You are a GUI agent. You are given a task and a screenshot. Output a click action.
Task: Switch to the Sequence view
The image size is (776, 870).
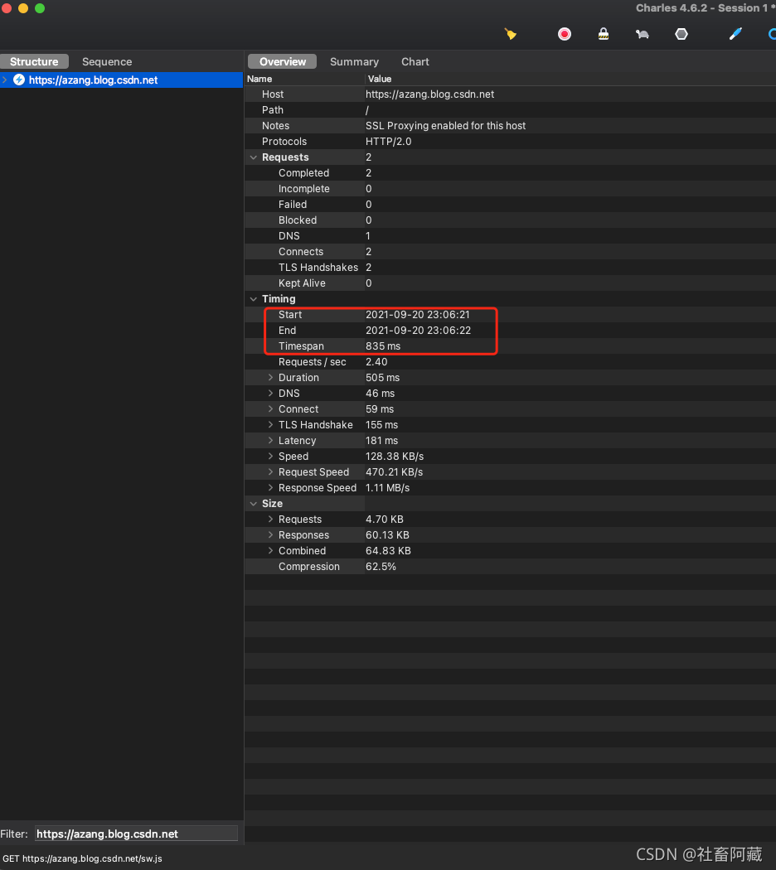coord(107,61)
